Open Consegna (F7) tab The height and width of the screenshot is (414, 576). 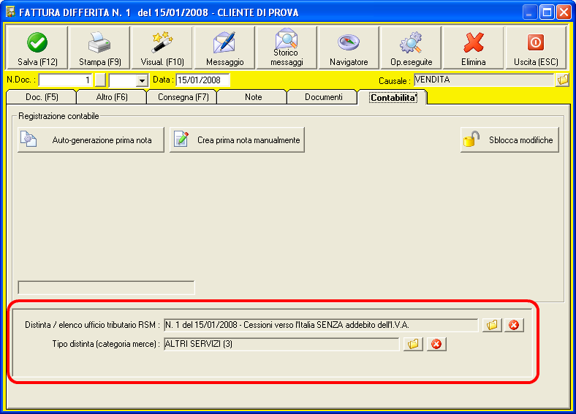coord(183,97)
